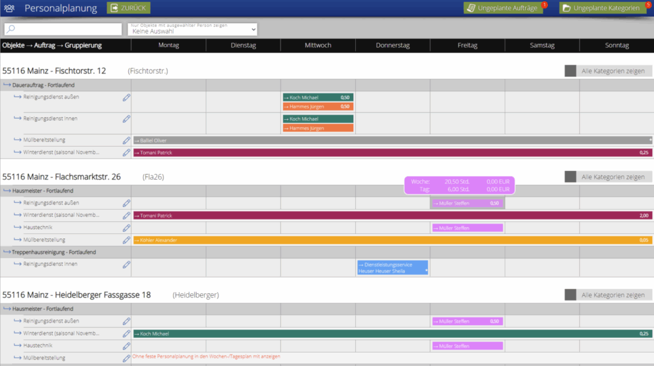Select the Montag column header
The image size is (654, 366).
coord(169,45)
